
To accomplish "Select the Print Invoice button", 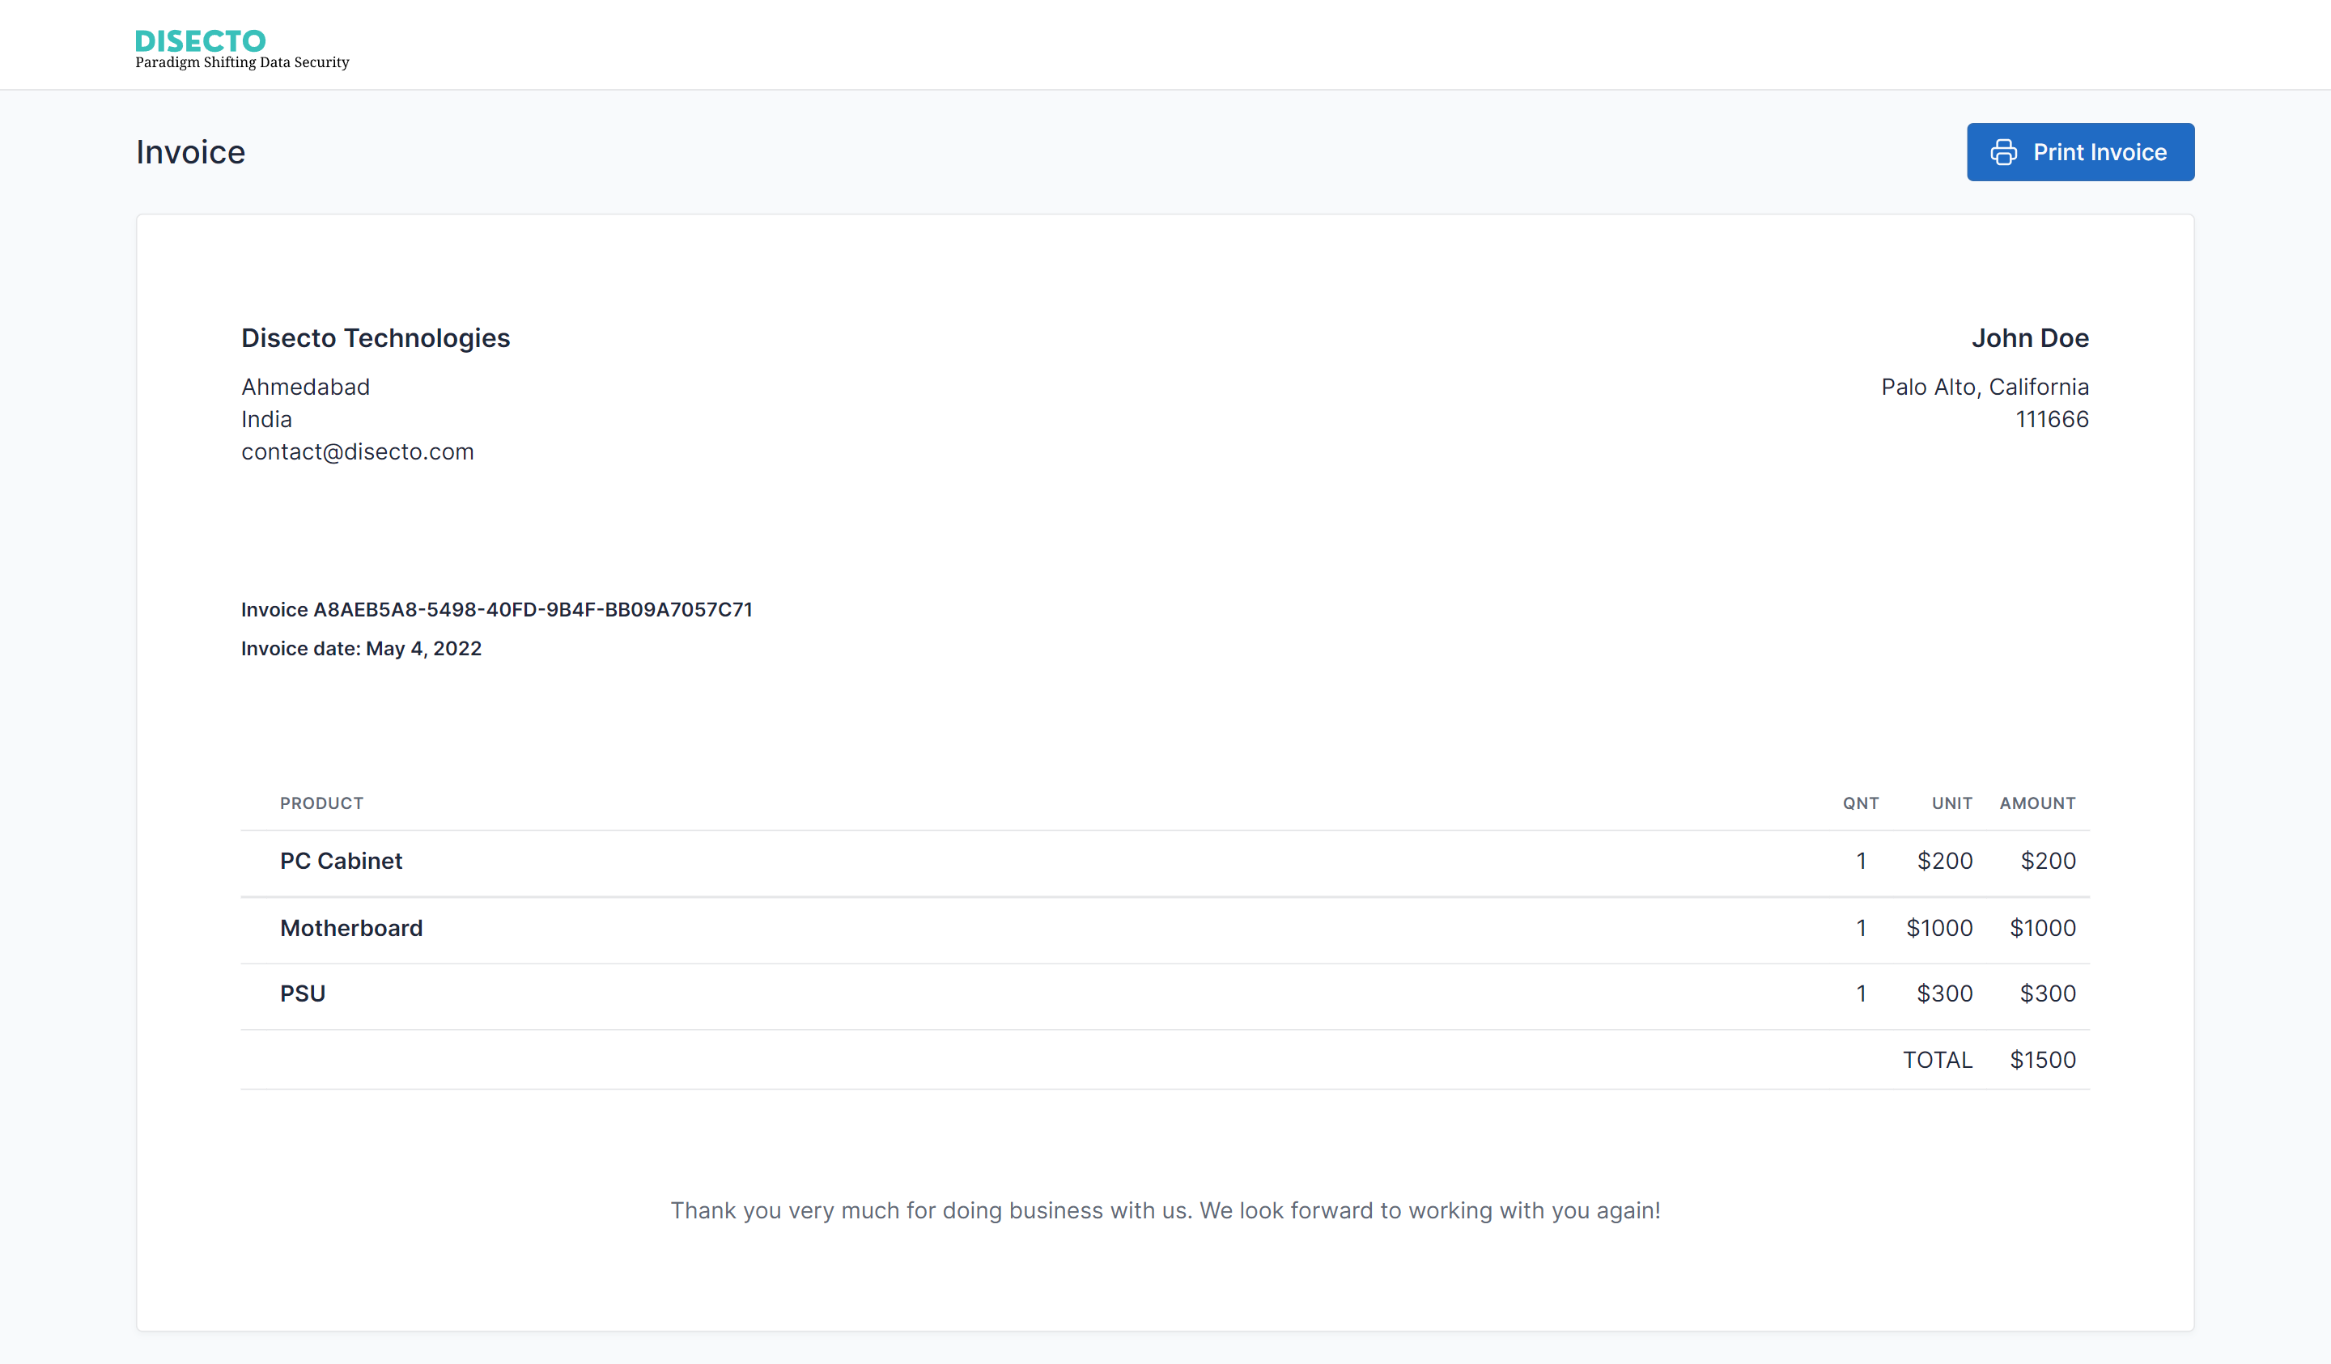I will tap(2080, 151).
